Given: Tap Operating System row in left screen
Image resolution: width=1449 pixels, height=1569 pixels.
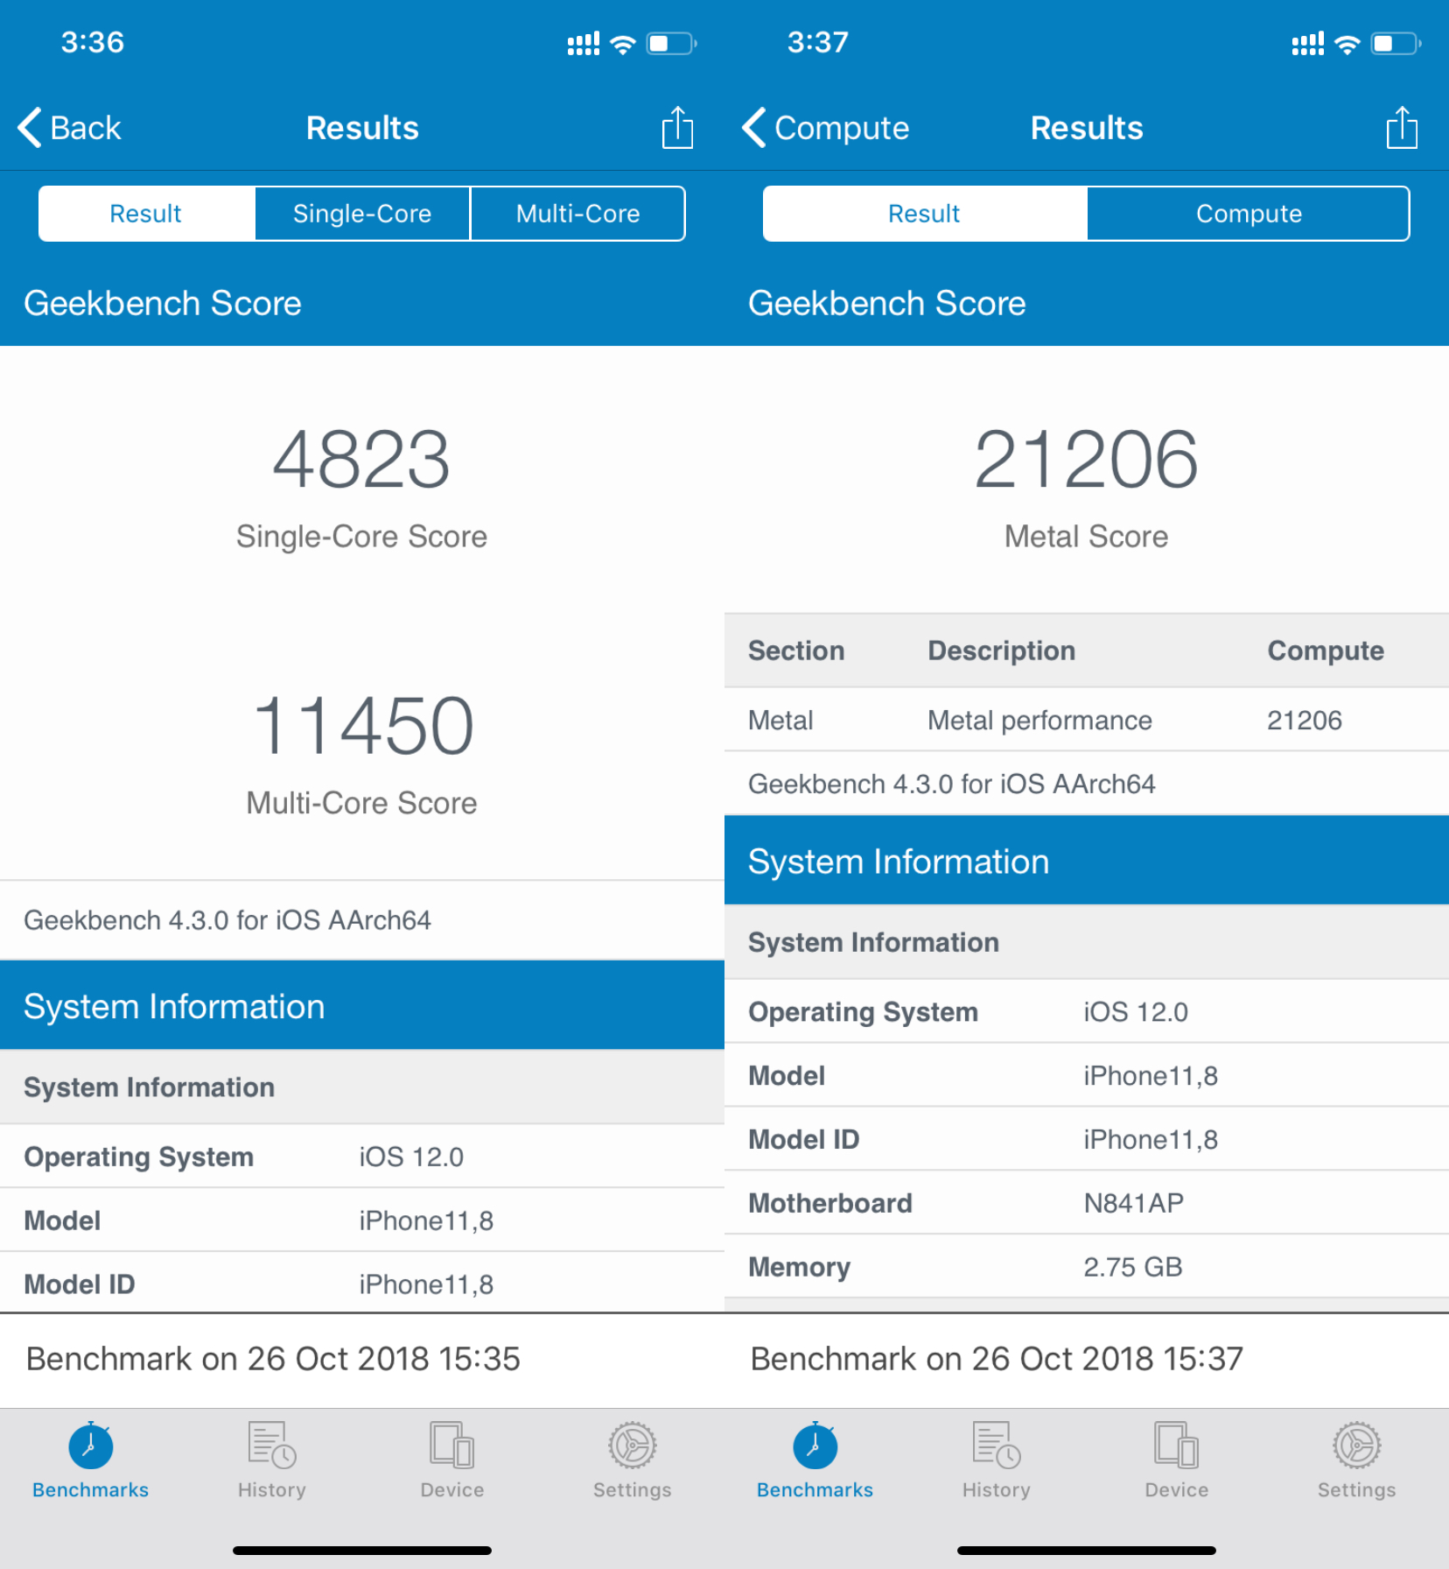Looking at the screenshot, I should (x=362, y=1157).
